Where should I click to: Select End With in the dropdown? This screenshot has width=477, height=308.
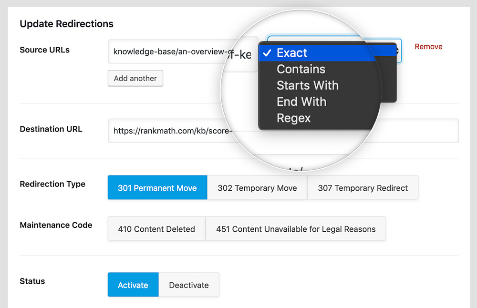[301, 102]
